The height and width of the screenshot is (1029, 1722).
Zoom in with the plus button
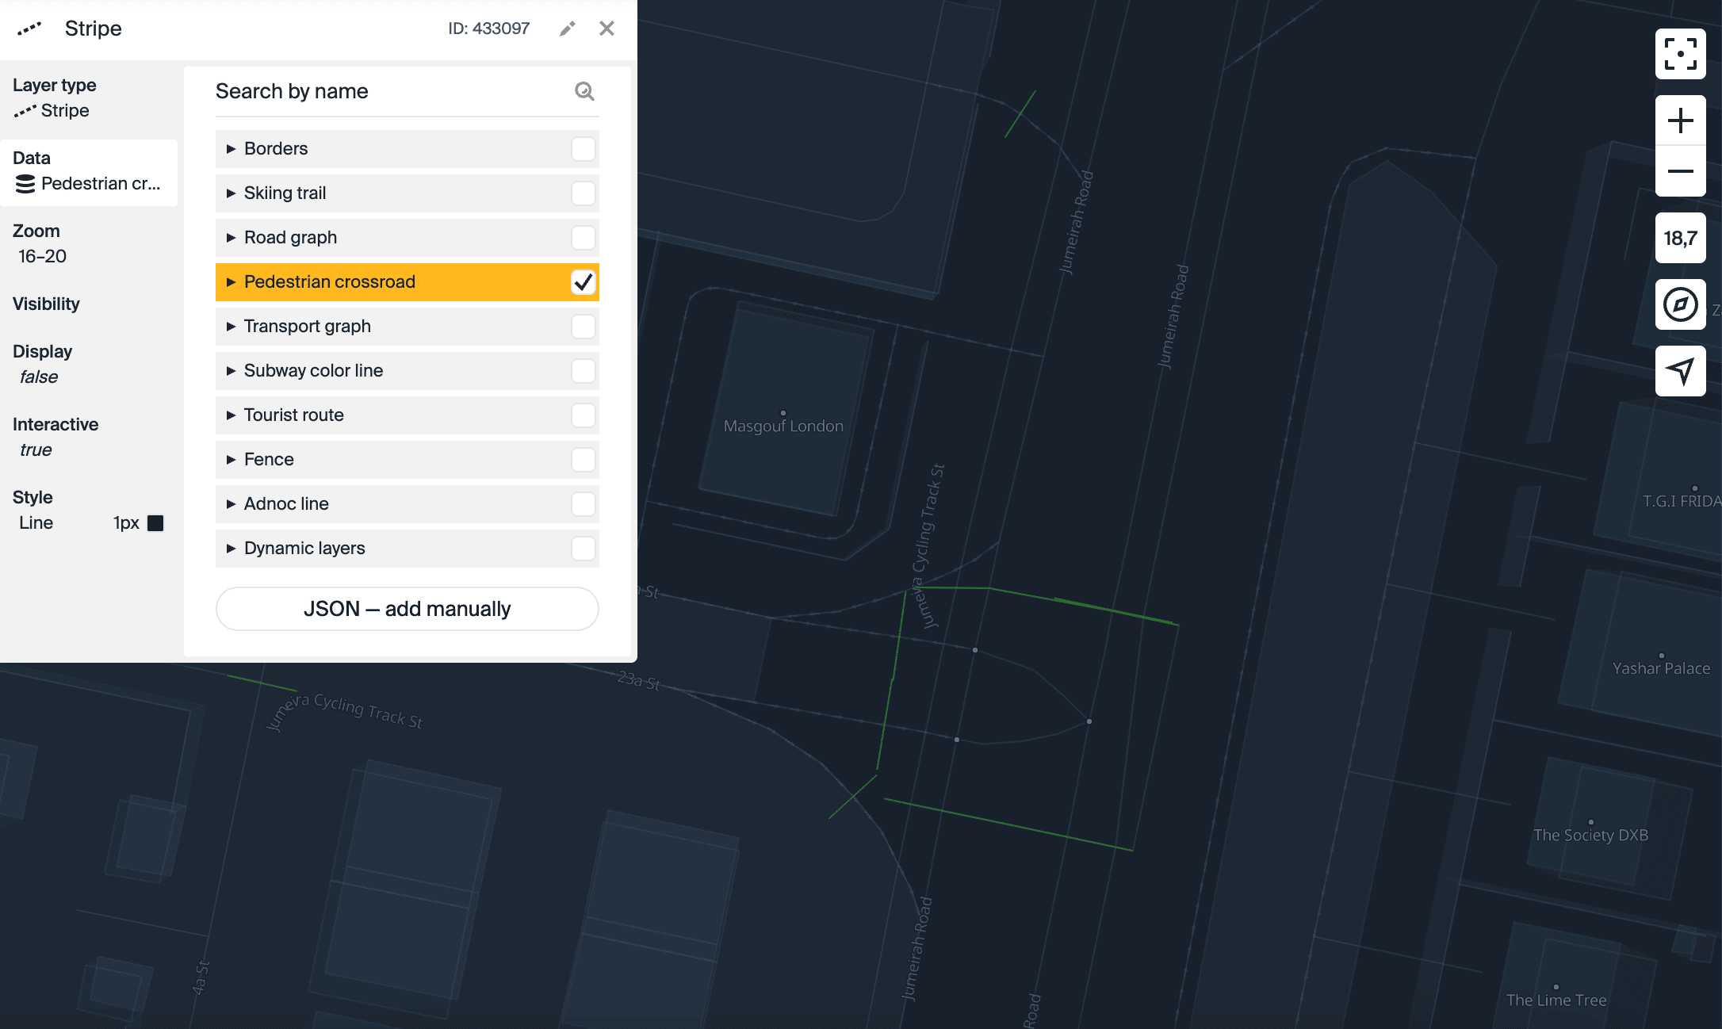click(x=1680, y=120)
